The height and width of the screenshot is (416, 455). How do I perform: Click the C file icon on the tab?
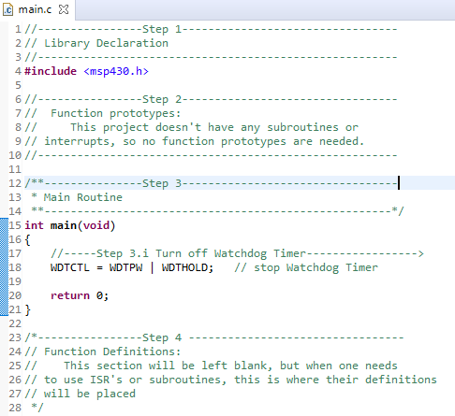[x=7, y=9]
